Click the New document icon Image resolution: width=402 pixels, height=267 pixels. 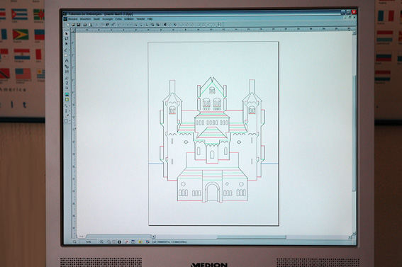68,25
